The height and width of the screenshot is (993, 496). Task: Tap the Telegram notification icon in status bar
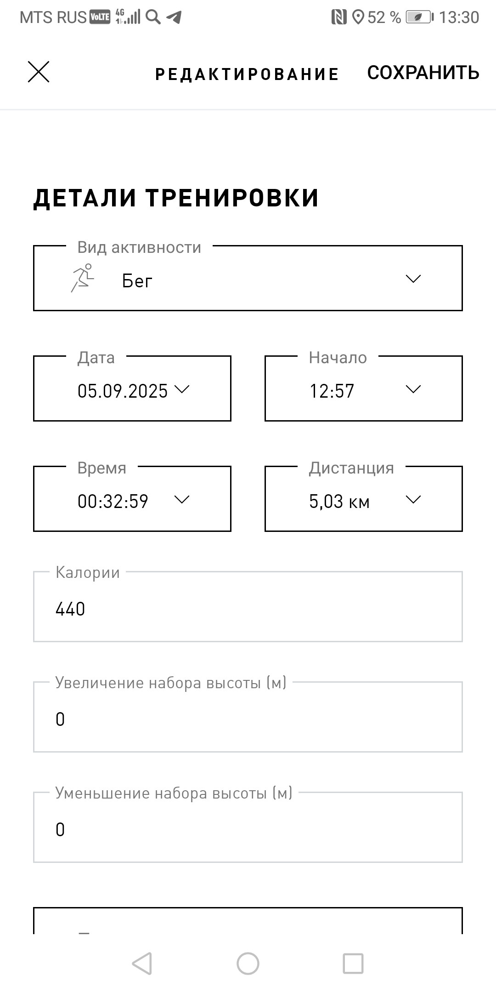pos(174,17)
